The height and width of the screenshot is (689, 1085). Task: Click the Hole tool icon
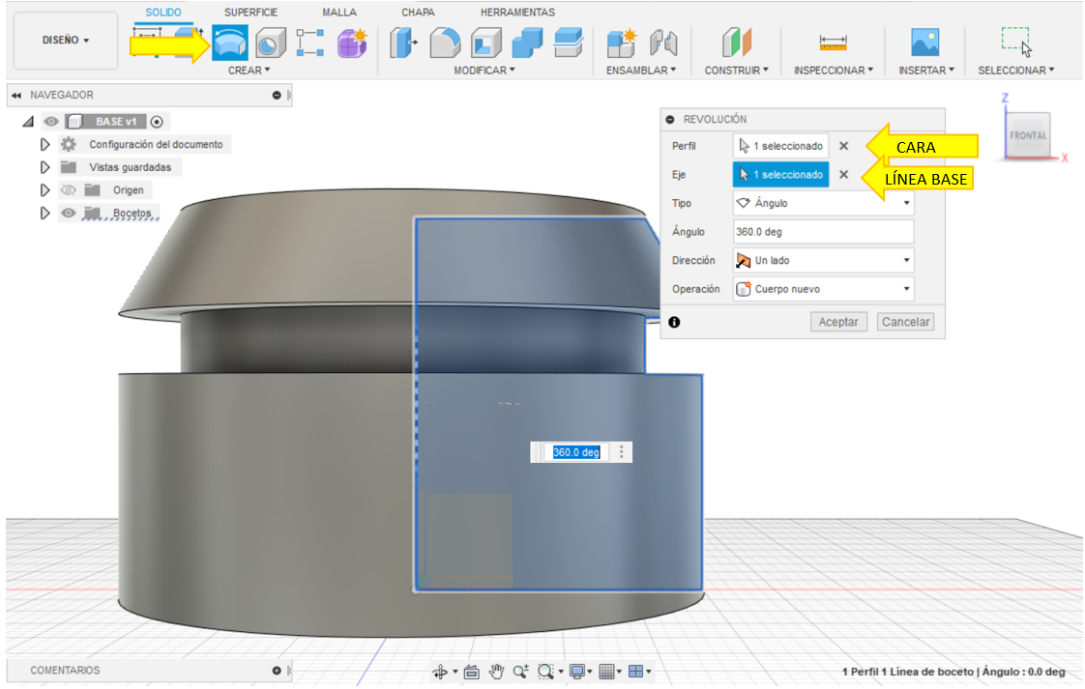[x=270, y=43]
